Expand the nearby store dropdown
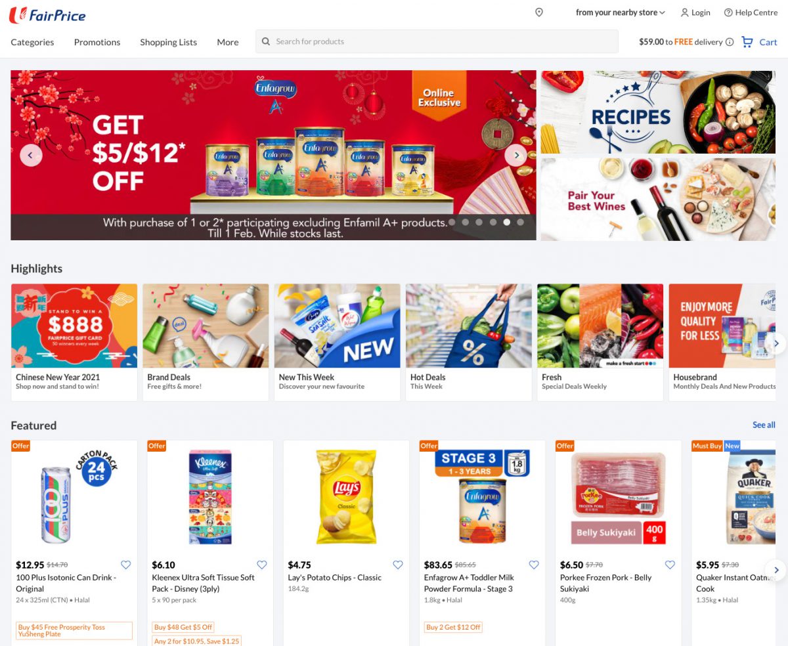 click(621, 12)
